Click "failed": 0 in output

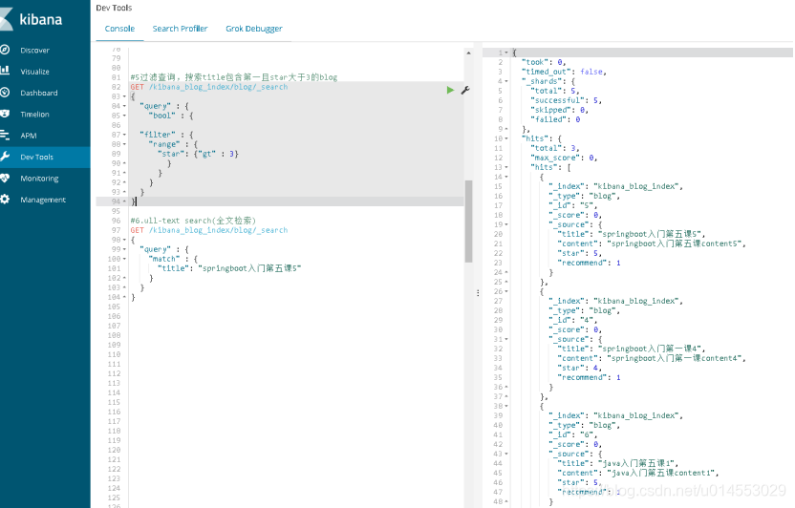pos(555,119)
